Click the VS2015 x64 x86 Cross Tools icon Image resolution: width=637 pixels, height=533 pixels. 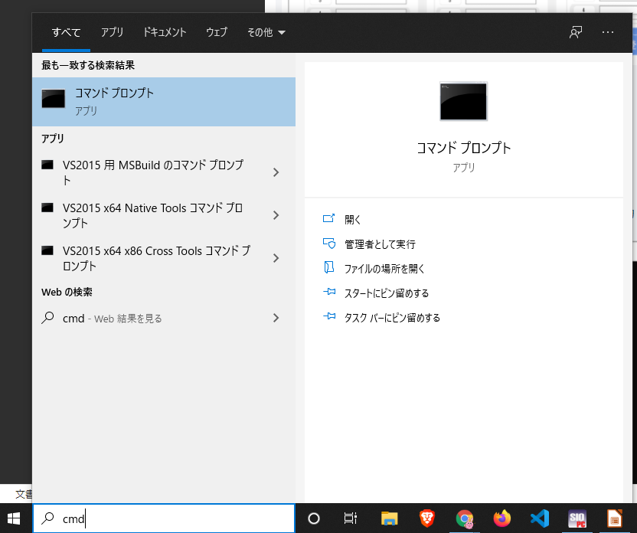(x=47, y=250)
